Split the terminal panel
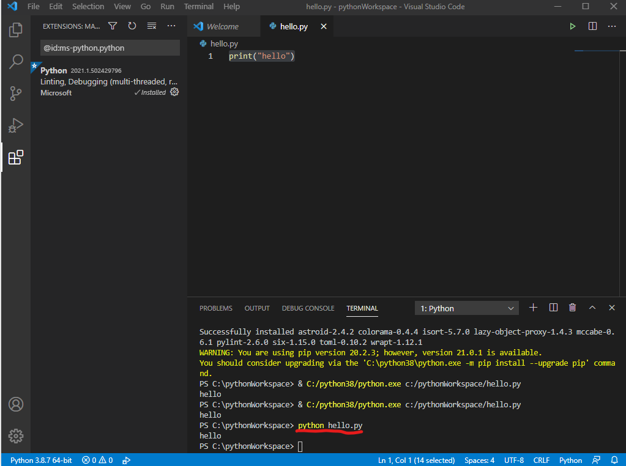626x466 pixels. tap(553, 308)
